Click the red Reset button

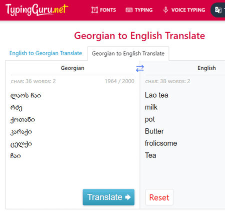pyautogui.click(x=159, y=197)
